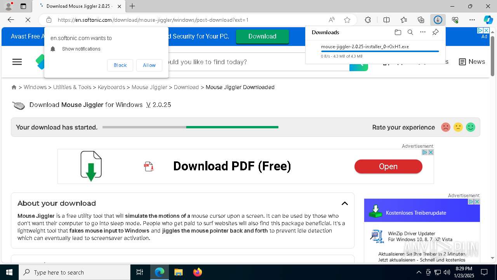Open the News link

point(472,62)
